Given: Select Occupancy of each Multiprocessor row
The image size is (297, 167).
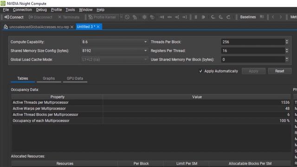Looking at the screenshot, I should 151,121.
